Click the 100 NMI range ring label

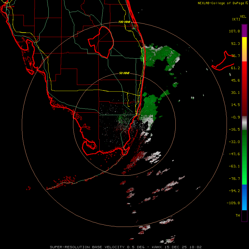(x=124, y=22)
